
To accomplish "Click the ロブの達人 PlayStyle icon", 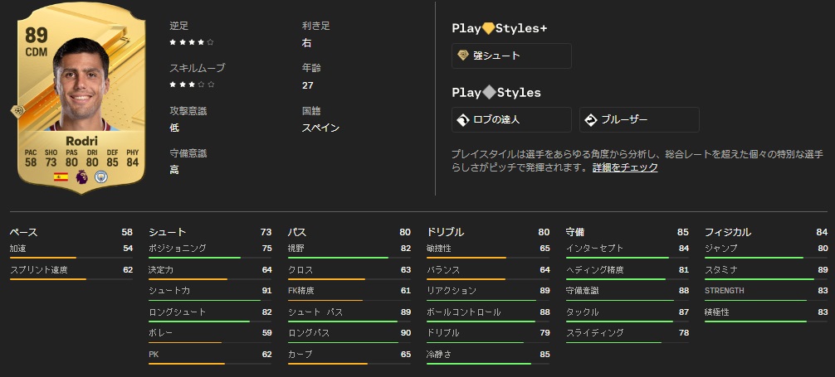I will [x=463, y=120].
